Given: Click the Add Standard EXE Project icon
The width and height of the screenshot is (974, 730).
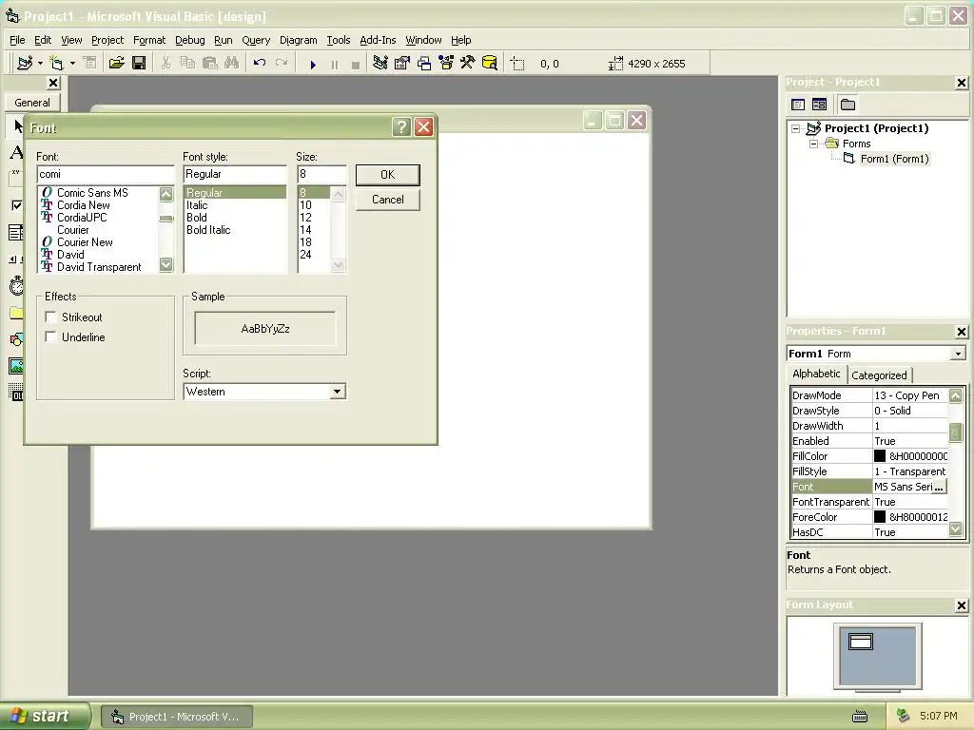Looking at the screenshot, I should point(25,63).
